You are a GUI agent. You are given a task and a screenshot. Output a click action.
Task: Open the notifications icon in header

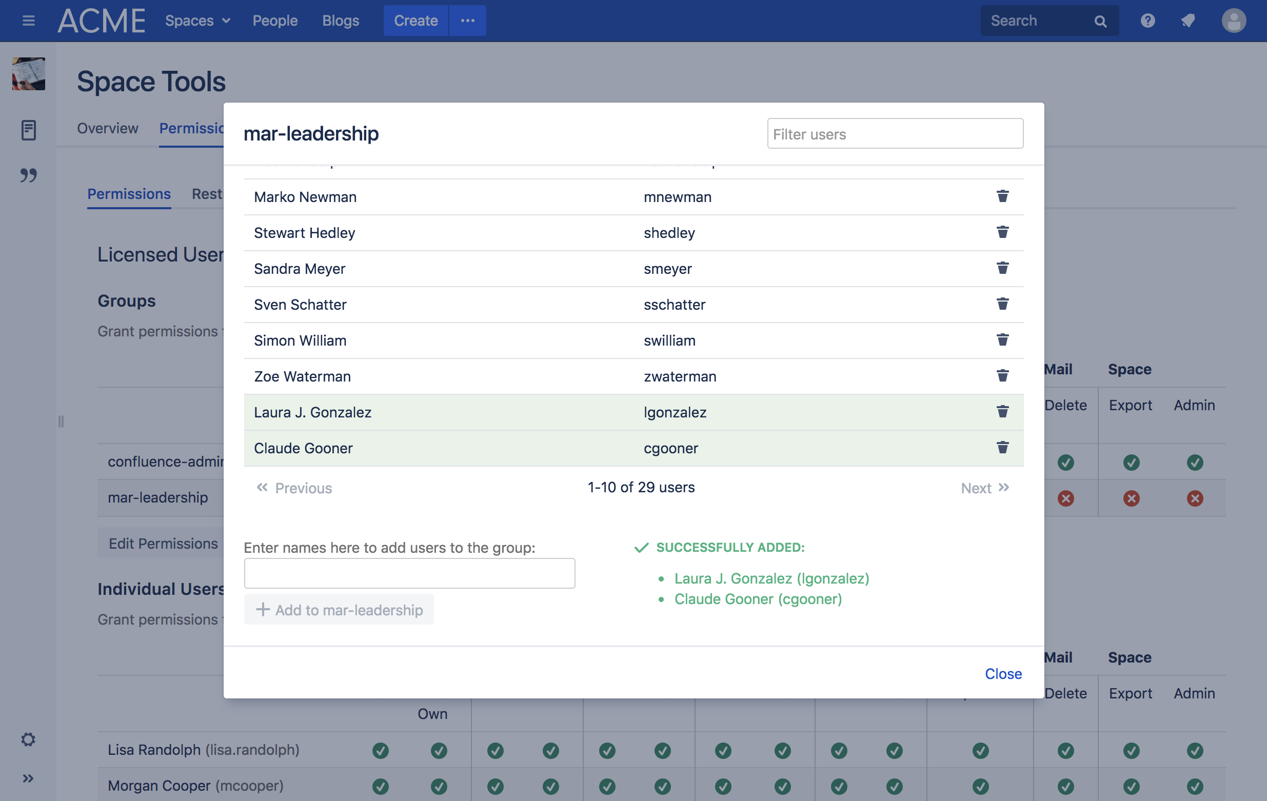[x=1187, y=21]
